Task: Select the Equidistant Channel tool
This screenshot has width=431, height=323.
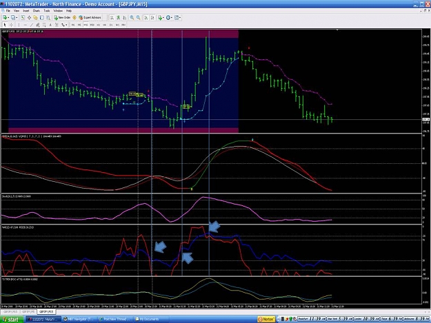Action: click(38, 25)
